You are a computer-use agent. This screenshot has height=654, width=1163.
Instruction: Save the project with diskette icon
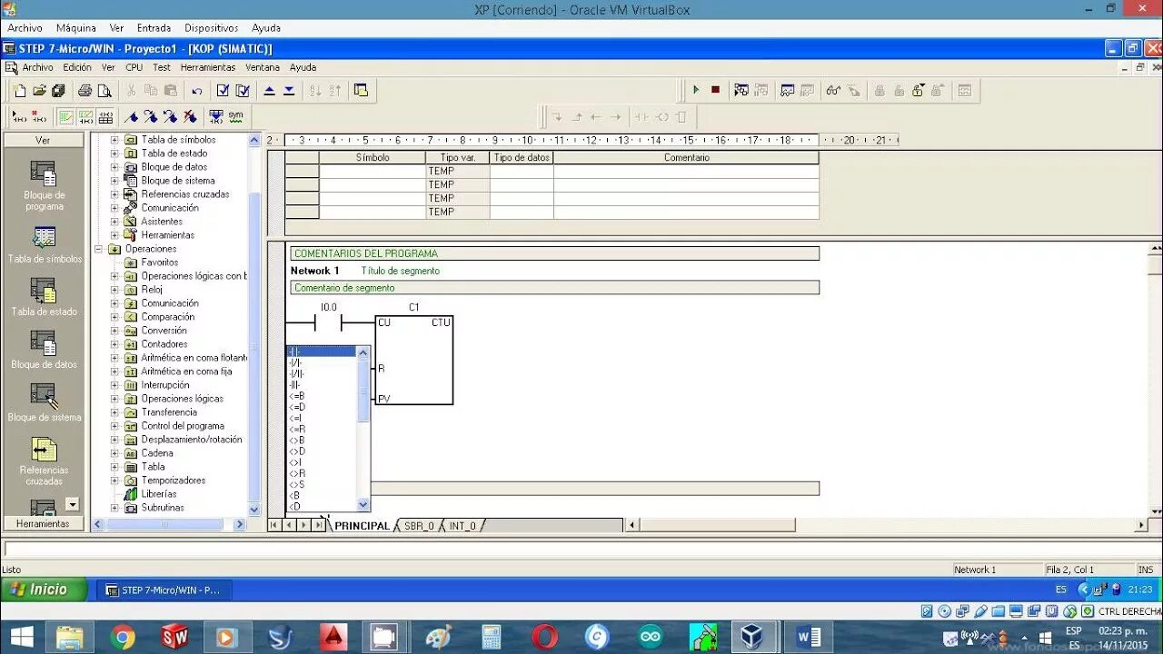point(58,91)
